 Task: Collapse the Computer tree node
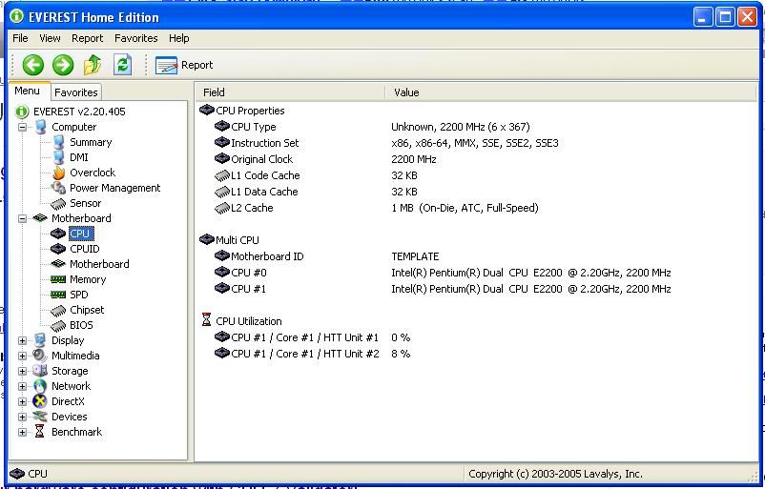(x=23, y=127)
